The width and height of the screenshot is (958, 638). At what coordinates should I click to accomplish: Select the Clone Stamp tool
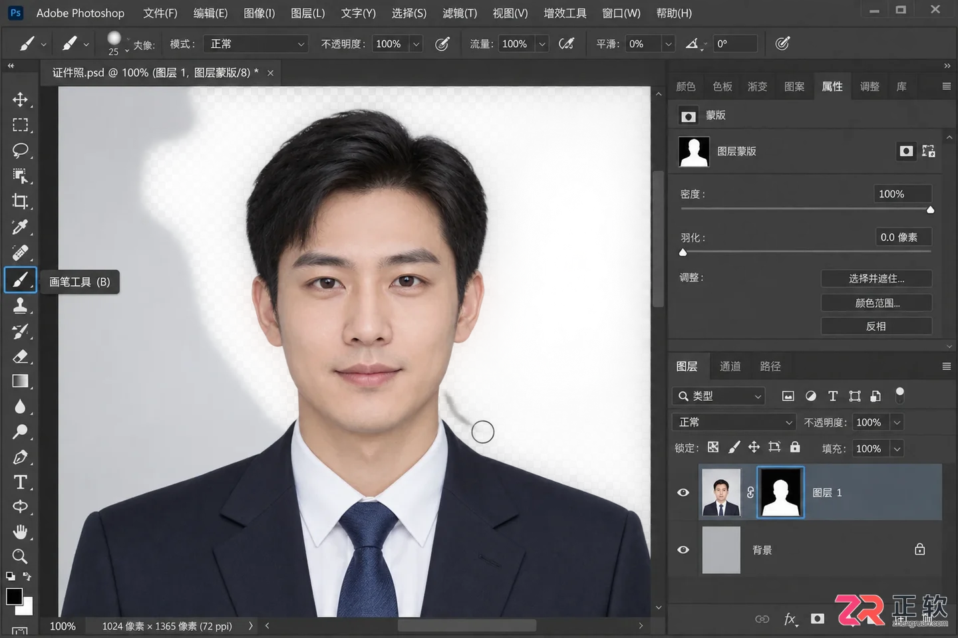point(20,305)
